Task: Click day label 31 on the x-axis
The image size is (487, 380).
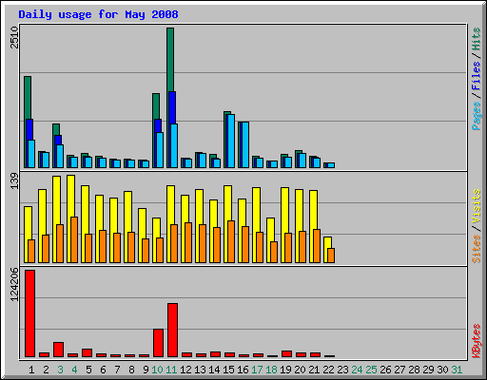Action: click(x=457, y=370)
